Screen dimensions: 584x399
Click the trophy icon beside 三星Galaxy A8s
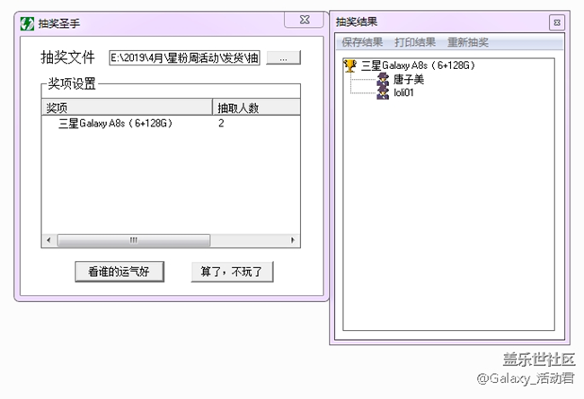[350, 65]
